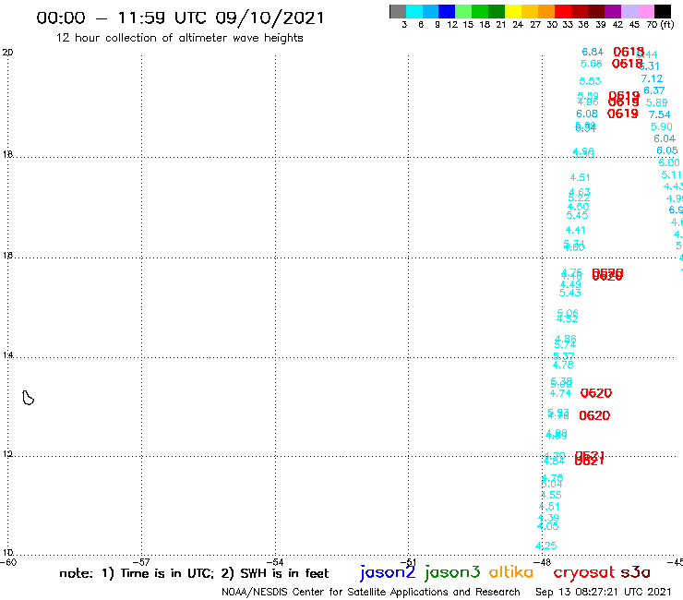Click the longitude axis label -54
This screenshot has height=600, width=683.
pos(275,562)
